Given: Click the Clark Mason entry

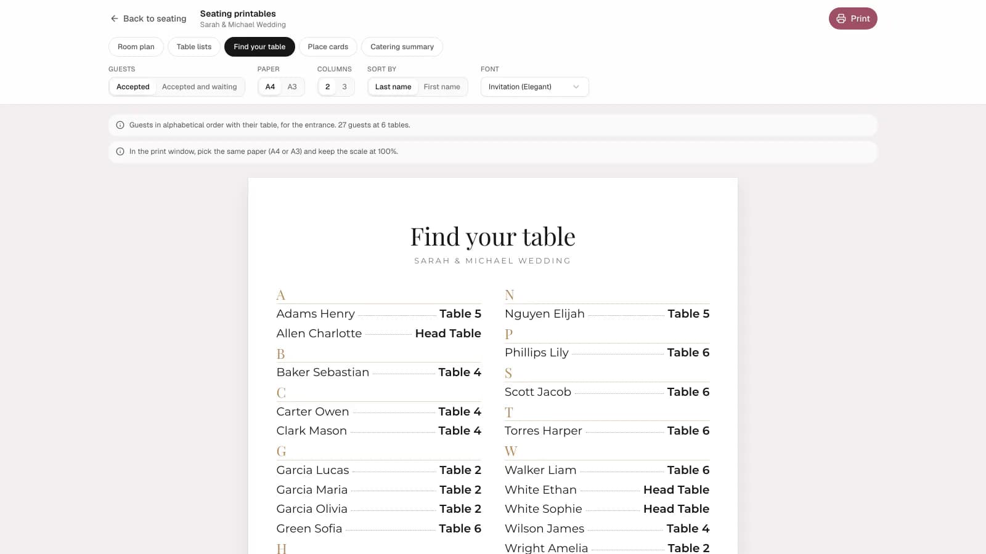Looking at the screenshot, I should tap(378, 431).
